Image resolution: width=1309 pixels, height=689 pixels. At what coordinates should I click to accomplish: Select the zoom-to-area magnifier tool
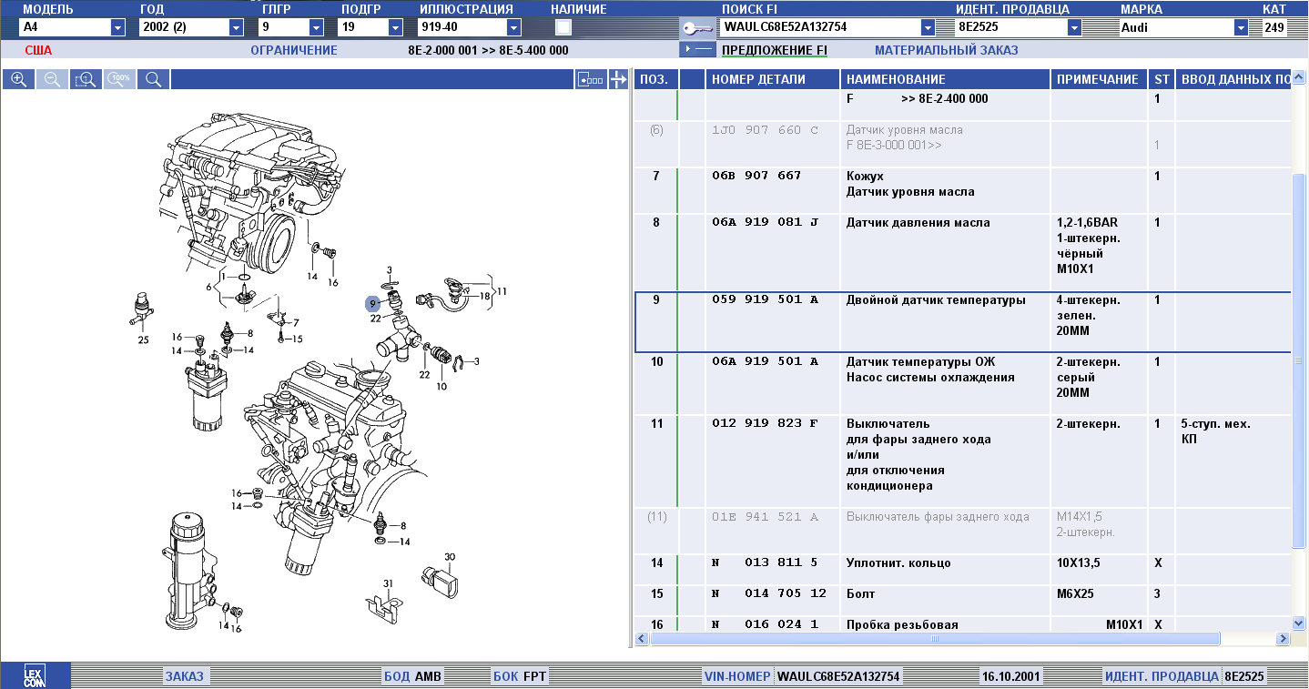(x=85, y=79)
